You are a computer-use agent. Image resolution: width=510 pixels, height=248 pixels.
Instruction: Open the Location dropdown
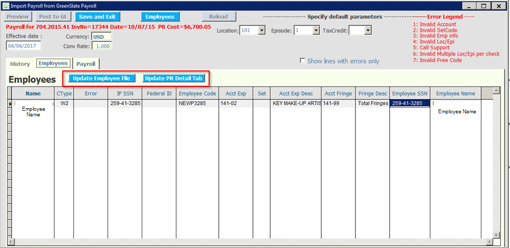pyautogui.click(x=262, y=31)
